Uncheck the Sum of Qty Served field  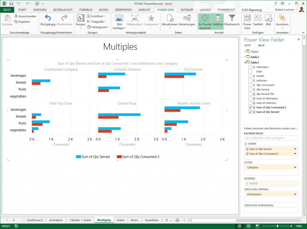pos(250,112)
